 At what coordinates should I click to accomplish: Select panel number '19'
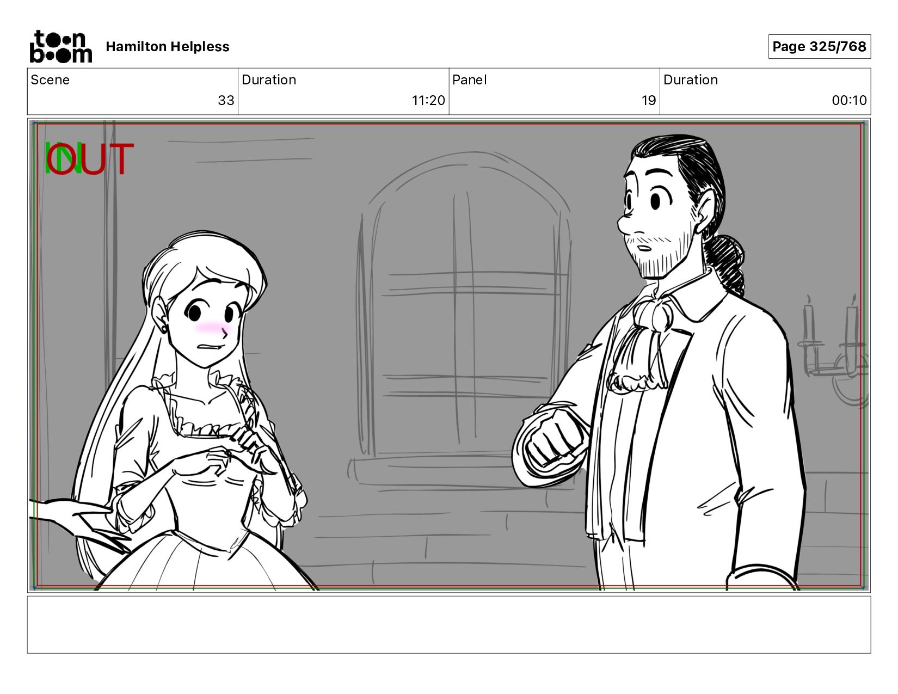pyautogui.click(x=648, y=100)
